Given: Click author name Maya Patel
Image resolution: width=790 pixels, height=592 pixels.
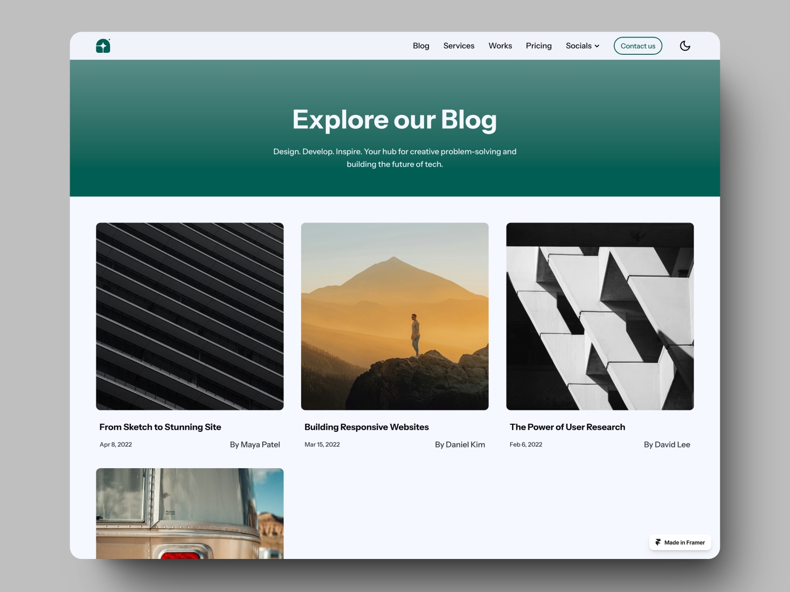Looking at the screenshot, I should pos(255,444).
